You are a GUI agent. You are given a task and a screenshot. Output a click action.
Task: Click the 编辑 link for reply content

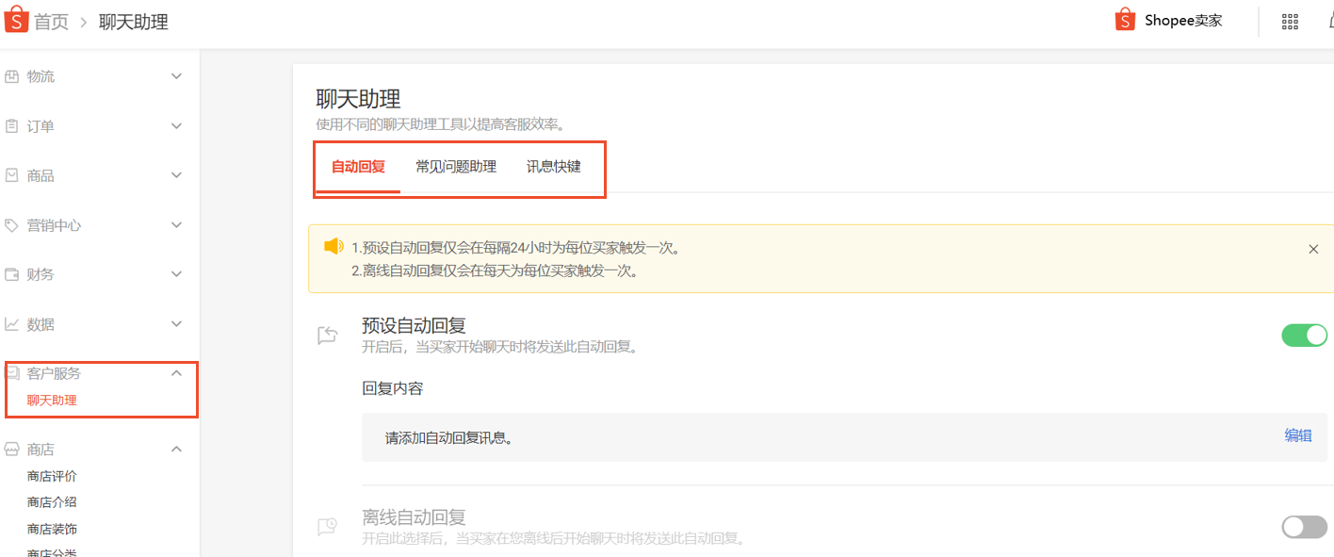click(x=1298, y=435)
